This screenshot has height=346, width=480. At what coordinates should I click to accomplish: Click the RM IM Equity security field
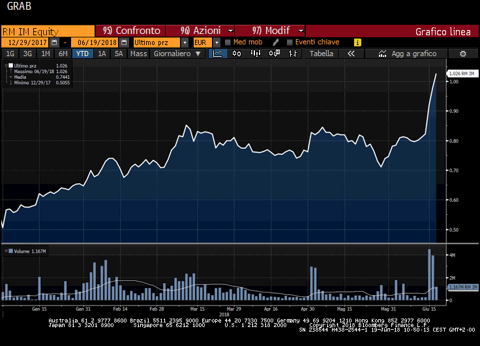click(48, 31)
